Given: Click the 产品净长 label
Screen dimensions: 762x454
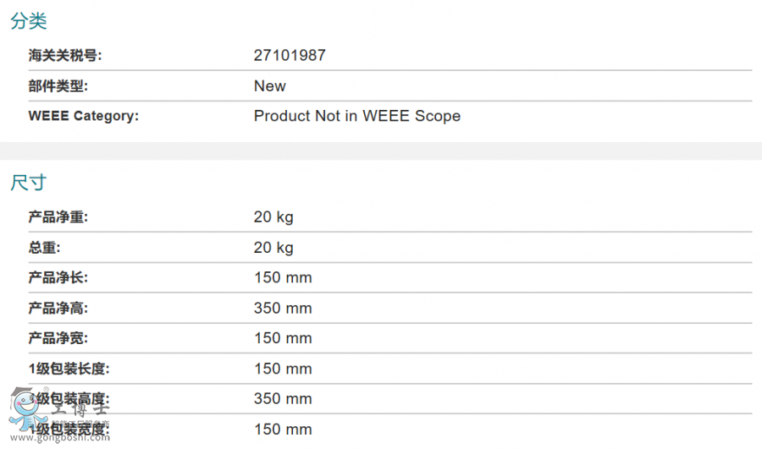Looking at the screenshot, I should 58,278.
